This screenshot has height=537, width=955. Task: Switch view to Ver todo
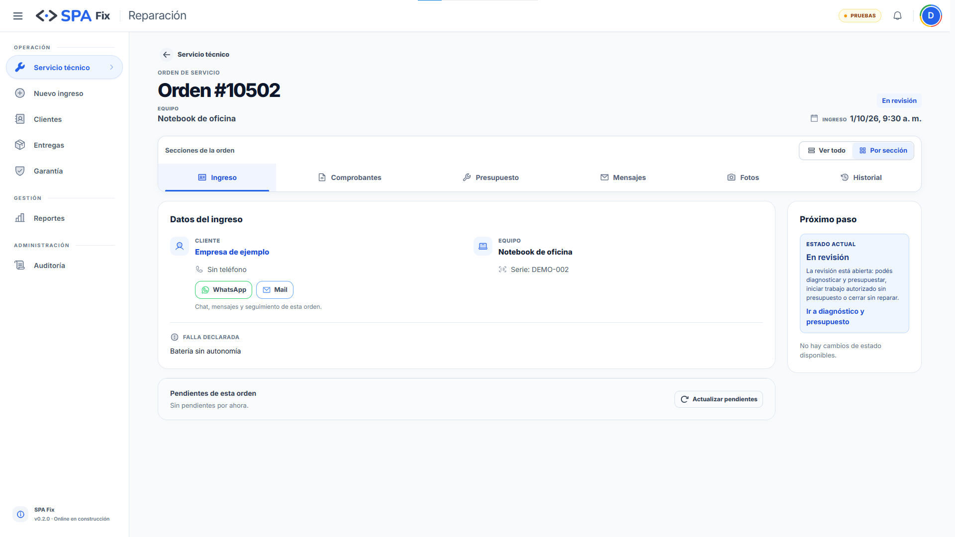(826, 151)
